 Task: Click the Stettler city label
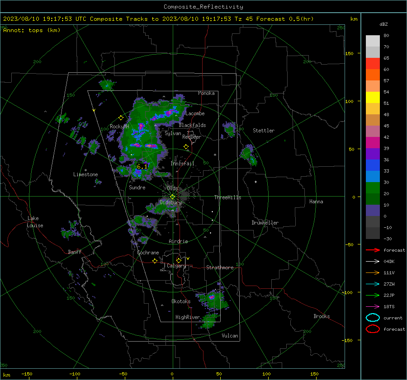264,131
